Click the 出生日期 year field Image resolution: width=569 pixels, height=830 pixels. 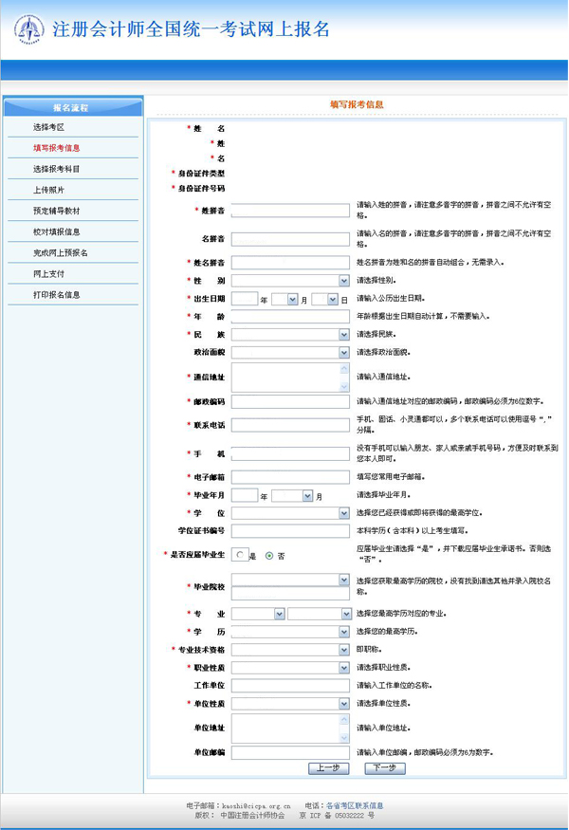pos(245,300)
